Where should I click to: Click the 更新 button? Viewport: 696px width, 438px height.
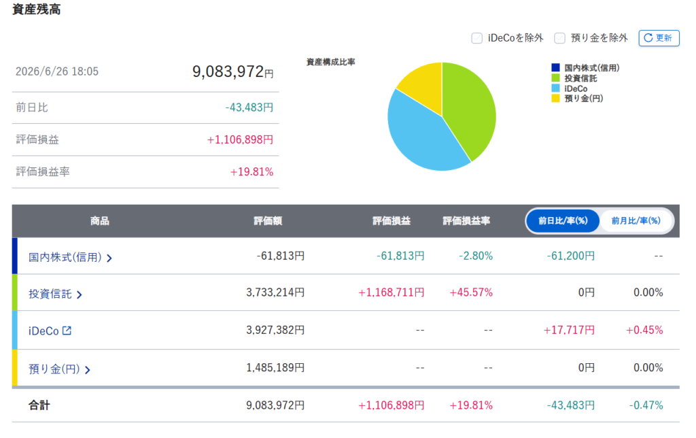tap(659, 38)
